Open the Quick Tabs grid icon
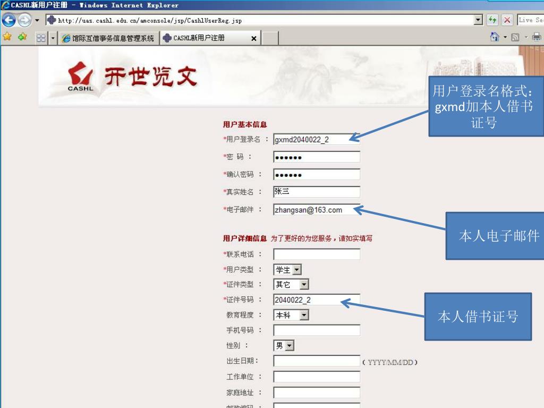Image resolution: width=544 pixels, height=408 pixels. coord(41,38)
